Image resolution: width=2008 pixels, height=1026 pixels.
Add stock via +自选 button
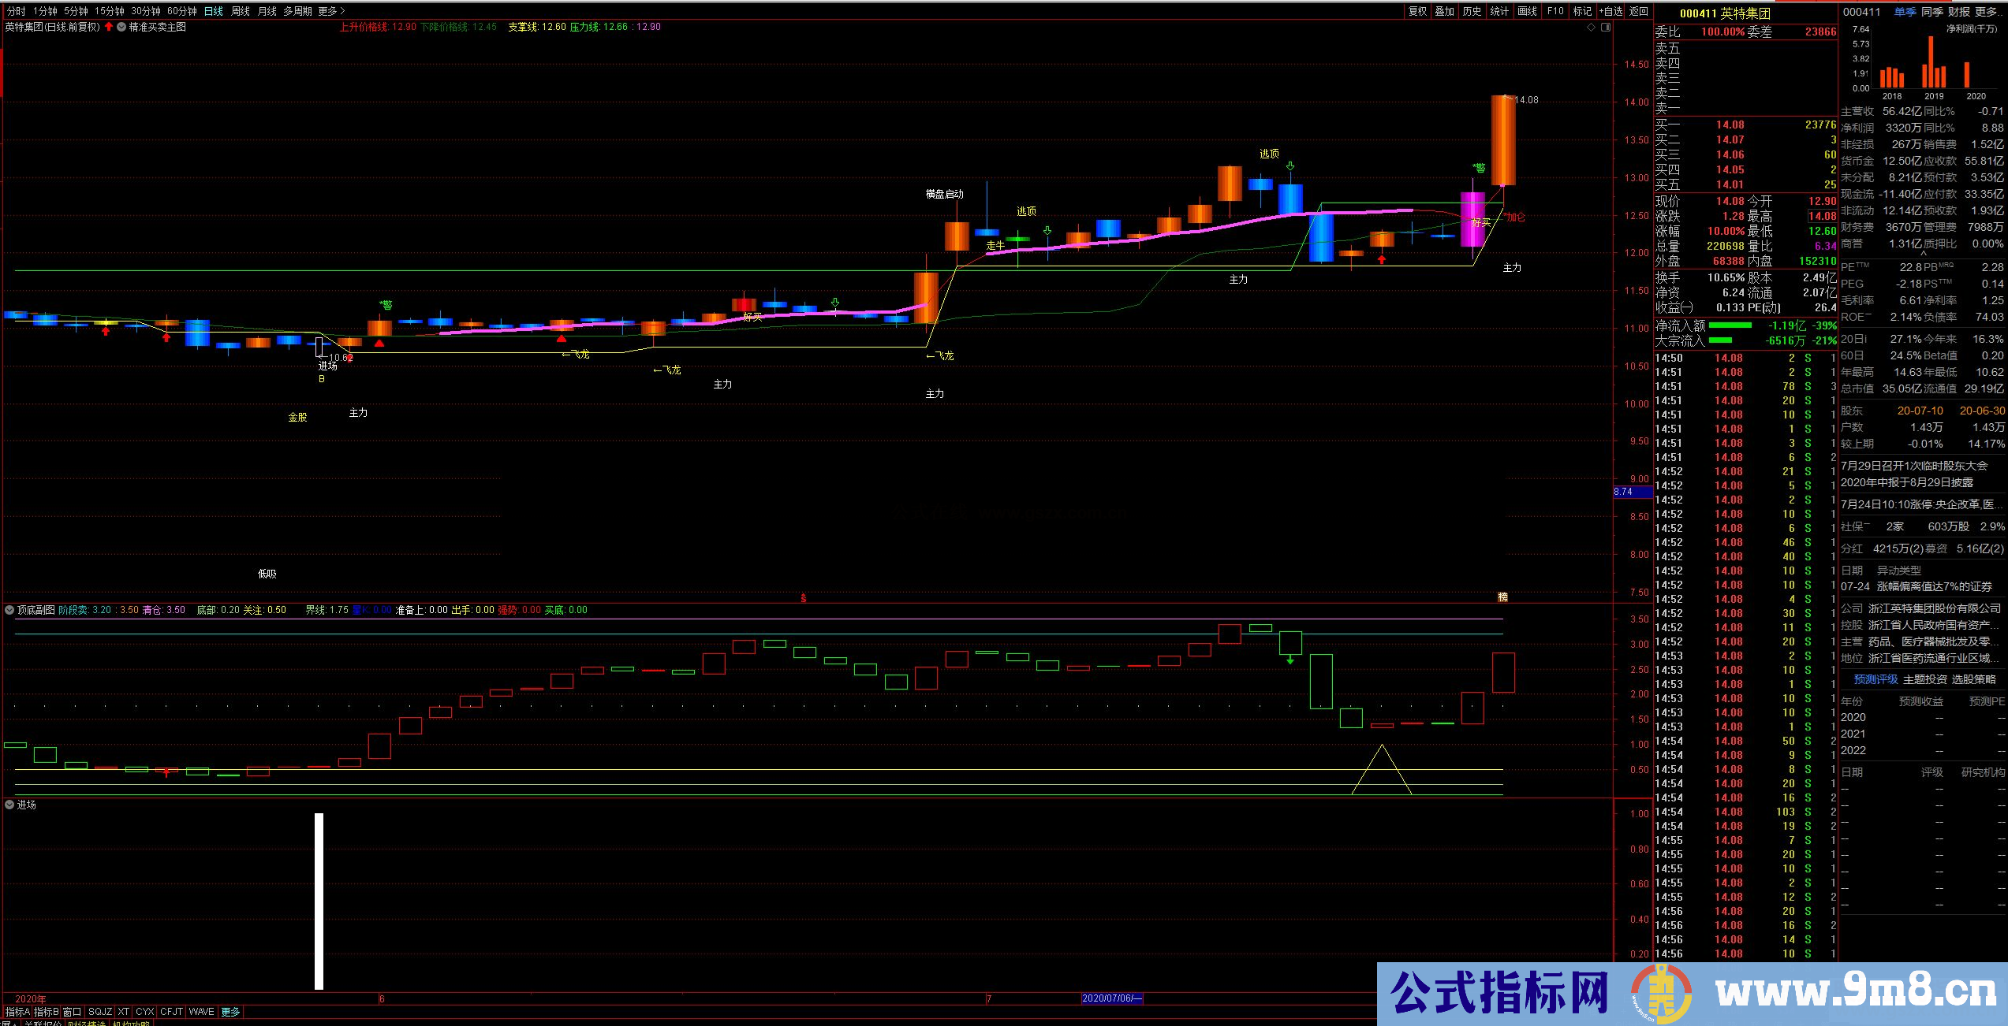click(1611, 11)
